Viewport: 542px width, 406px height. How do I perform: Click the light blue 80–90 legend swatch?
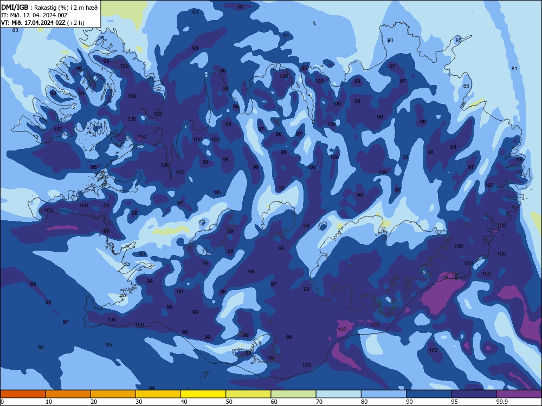[384, 394]
